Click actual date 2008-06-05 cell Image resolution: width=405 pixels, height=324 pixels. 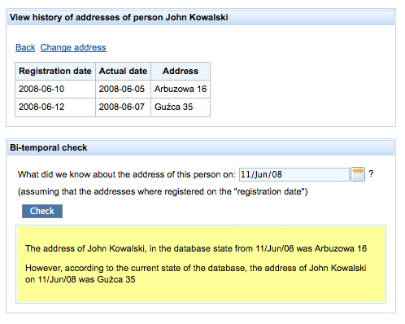click(123, 89)
